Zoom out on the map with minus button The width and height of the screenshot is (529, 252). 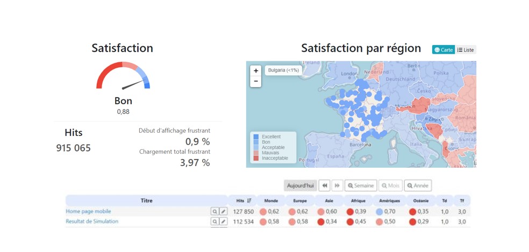point(256,82)
